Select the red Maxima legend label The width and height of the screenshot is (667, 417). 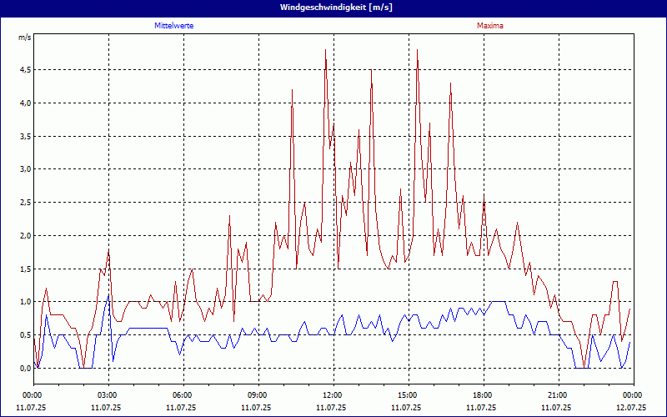[x=489, y=26]
